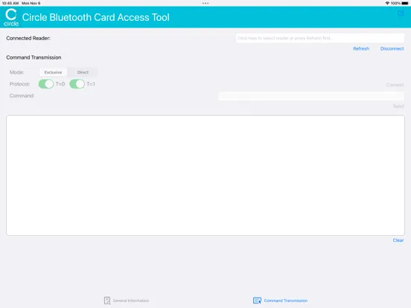
Task: Toggle the T=0 protocol switch
Action: pos(46,84)
